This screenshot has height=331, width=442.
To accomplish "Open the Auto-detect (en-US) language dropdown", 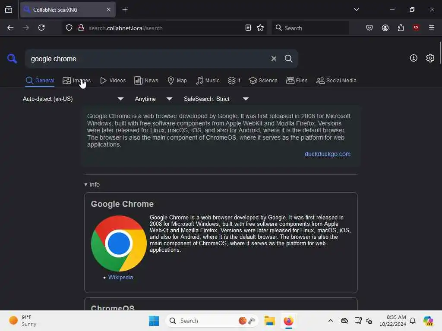I will point(73,99).
